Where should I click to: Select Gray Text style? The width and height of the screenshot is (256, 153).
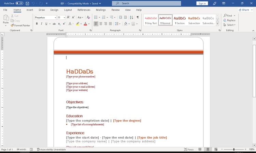coord(151,20)
